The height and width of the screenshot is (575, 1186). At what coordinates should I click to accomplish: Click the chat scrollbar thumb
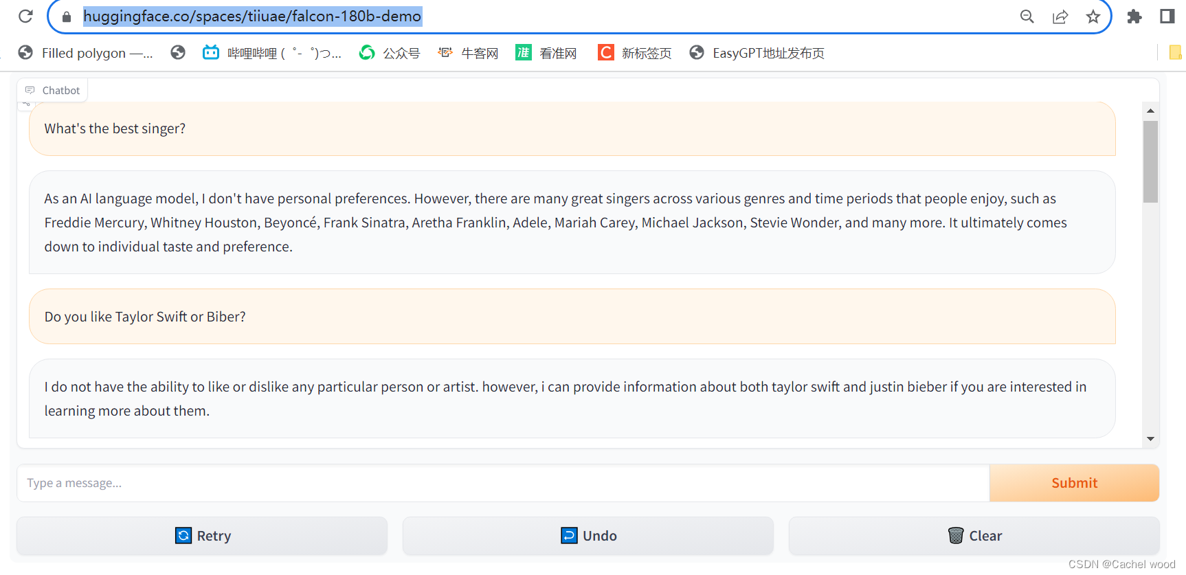tap(1150, 161)
